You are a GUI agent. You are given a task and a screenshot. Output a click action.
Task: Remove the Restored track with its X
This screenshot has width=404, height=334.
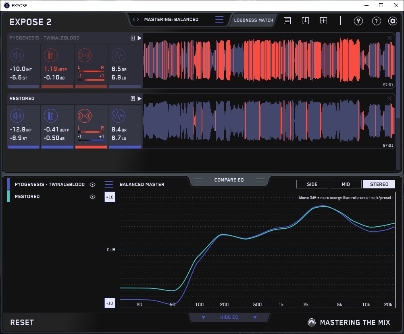[x=389, y=98]
